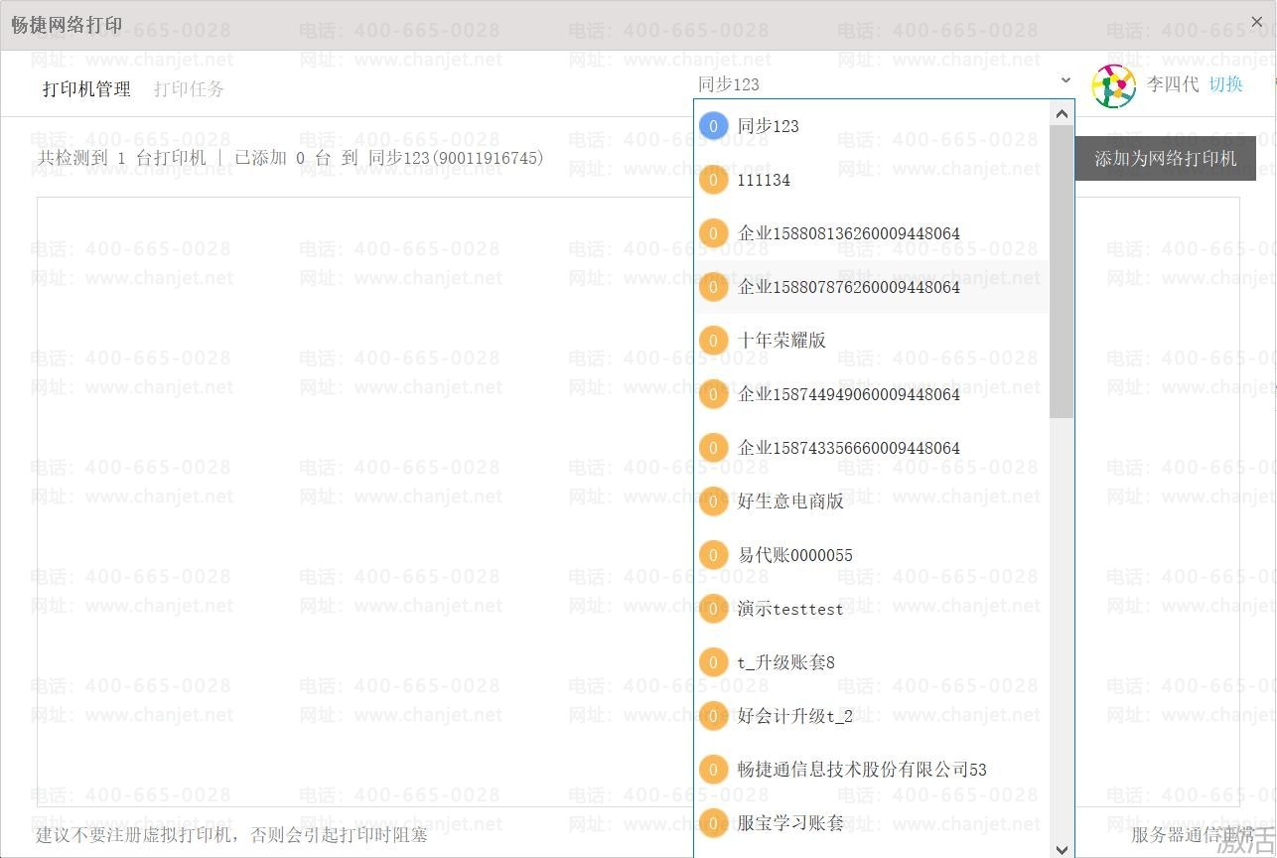
Task: Pick 企业158807876260009448064 in the dropdown
Action: coord(872,287)
